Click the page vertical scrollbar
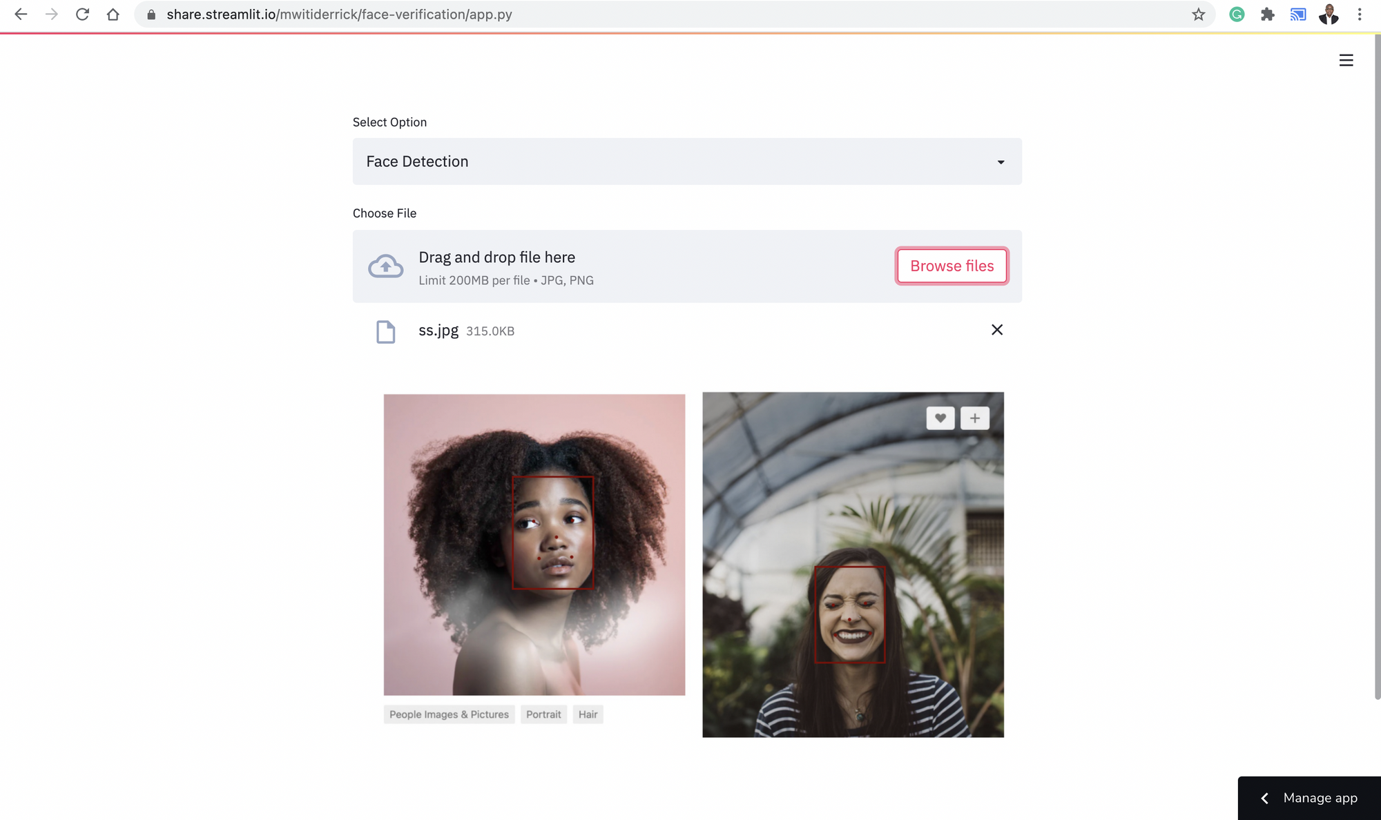 (1377, 366)
